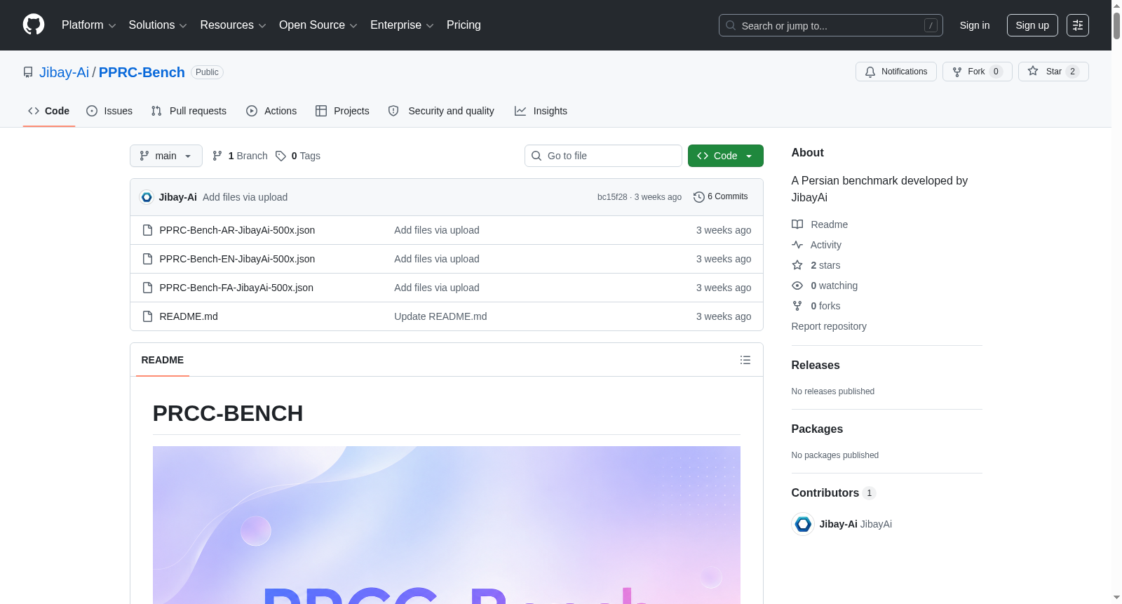Expand the Platform menu
Screen dimensions: 1122x604
(89, 25)
